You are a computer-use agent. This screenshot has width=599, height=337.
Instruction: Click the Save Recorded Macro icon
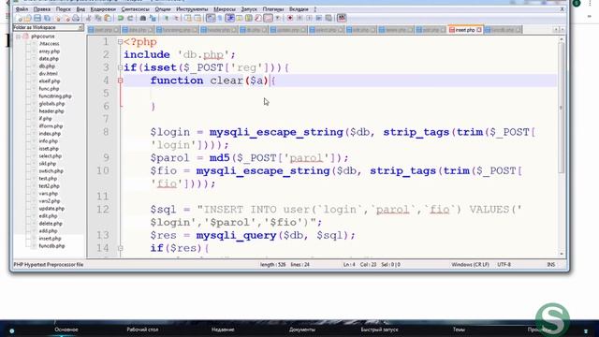pyautogui.click(x=329, y=18)
